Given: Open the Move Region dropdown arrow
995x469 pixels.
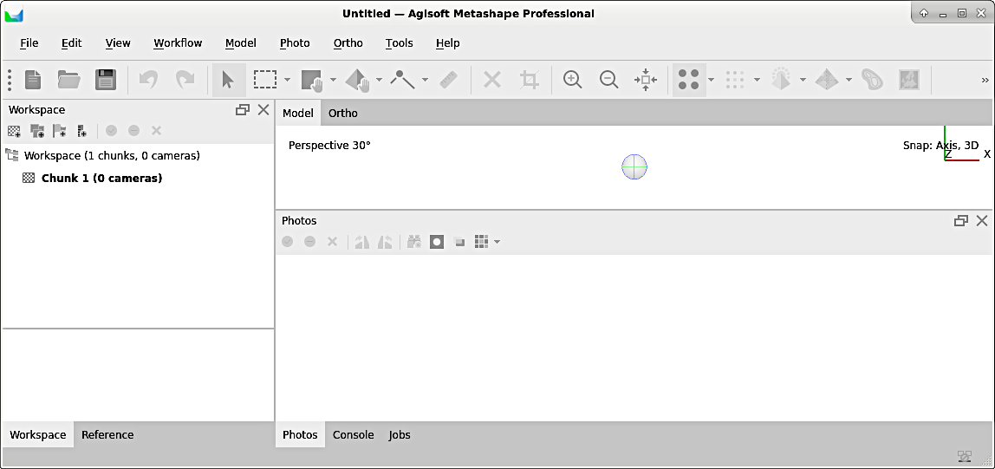Looking at the screenshot, I should pos(333,80).
